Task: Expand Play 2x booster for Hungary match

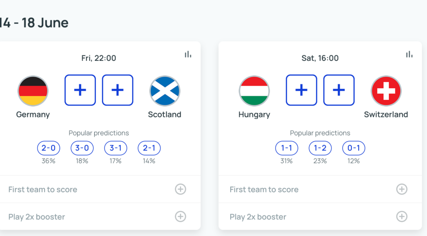Action: [x=402, y=216]
